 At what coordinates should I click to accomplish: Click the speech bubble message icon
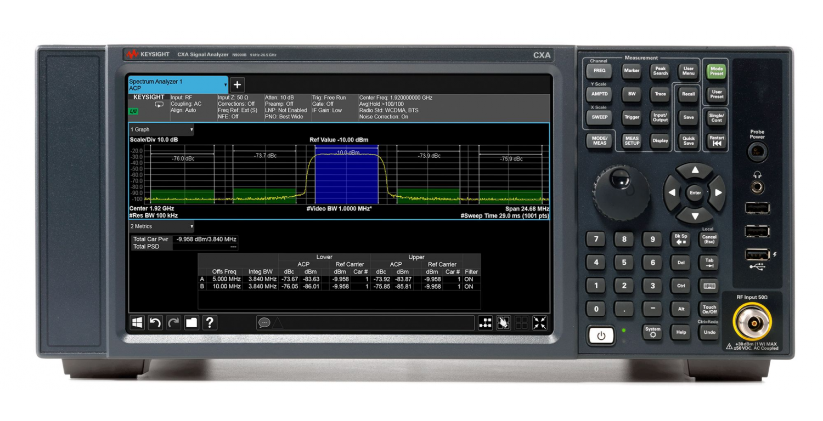click(x=264, y=323)
